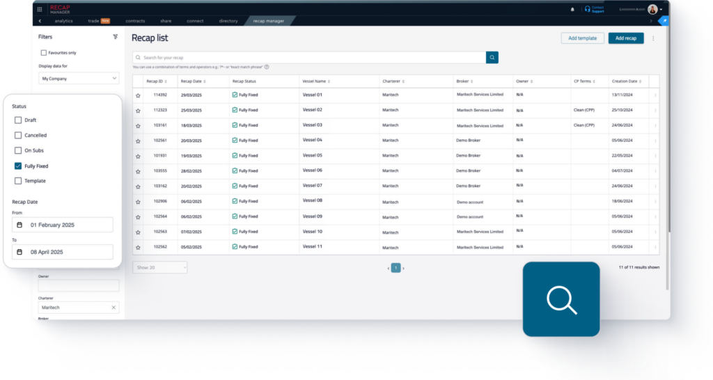Click the Add recap button
The image size is (713, 380).
626,38
